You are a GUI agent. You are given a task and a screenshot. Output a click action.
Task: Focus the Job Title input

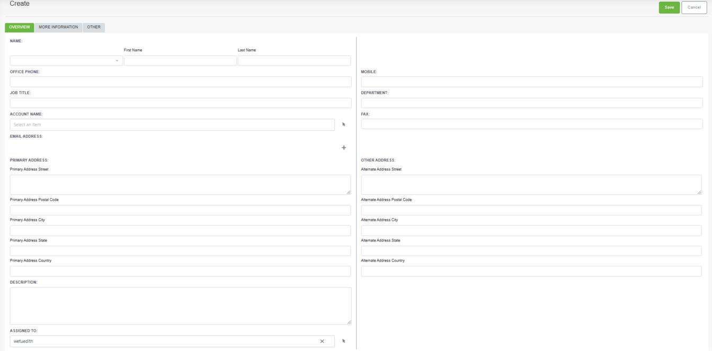click(181, 103)
